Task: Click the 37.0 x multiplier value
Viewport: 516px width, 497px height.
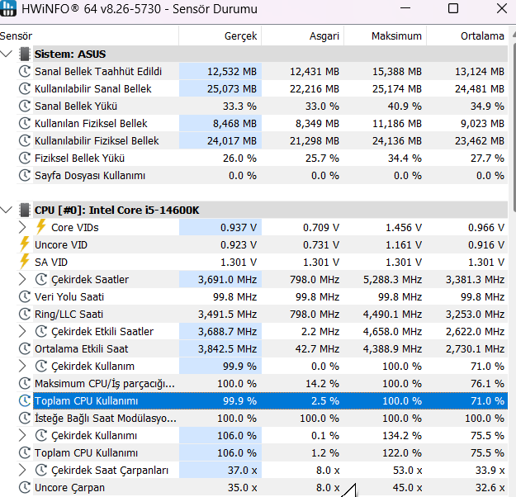Action: point(242,471)
